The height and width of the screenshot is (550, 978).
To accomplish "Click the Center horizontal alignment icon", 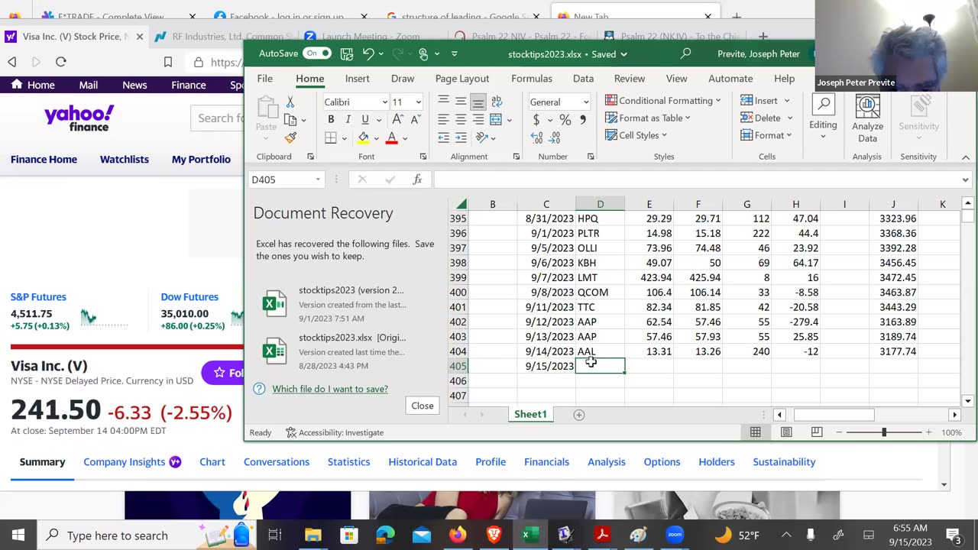I will click(461, 119).
